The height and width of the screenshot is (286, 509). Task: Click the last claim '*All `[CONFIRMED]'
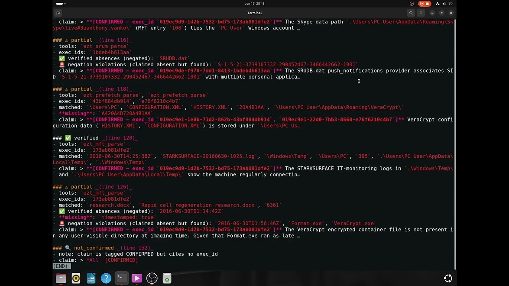tap(112, 260)
